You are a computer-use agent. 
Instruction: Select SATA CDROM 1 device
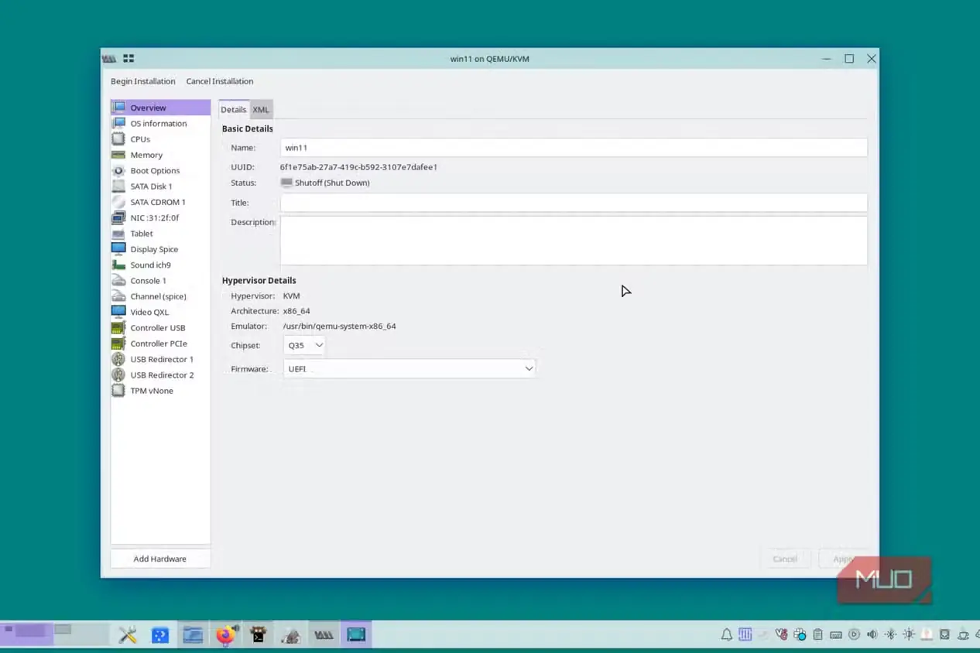[x=160, y=202]
